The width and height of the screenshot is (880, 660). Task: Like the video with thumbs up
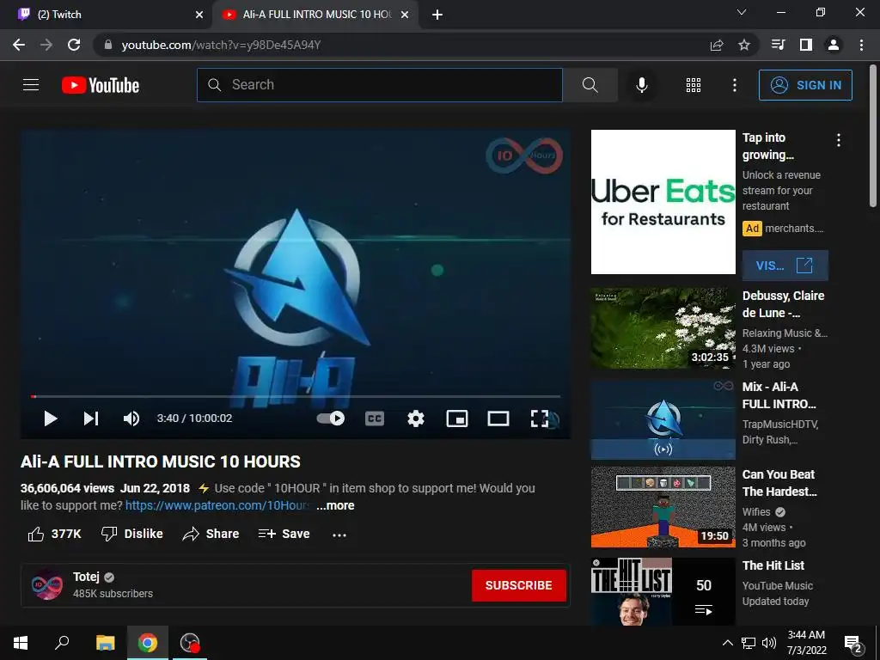click(54, 534)
